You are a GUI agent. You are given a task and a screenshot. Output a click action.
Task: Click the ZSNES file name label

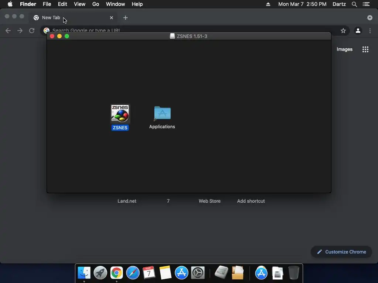coord(120,128)
